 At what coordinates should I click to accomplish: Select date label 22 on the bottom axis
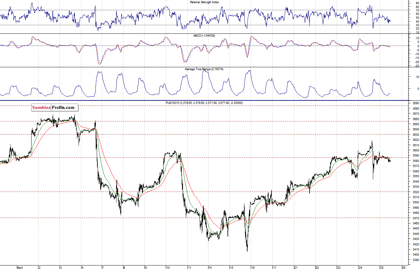pyautogui.click(x=317, y=267)
